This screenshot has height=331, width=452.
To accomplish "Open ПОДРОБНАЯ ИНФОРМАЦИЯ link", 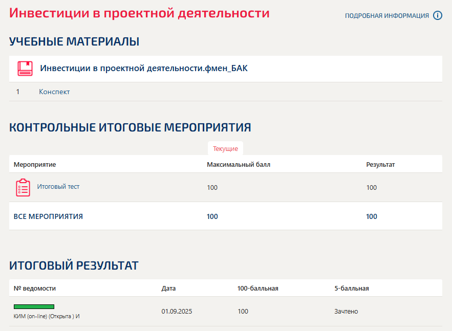I will [387, 16].
